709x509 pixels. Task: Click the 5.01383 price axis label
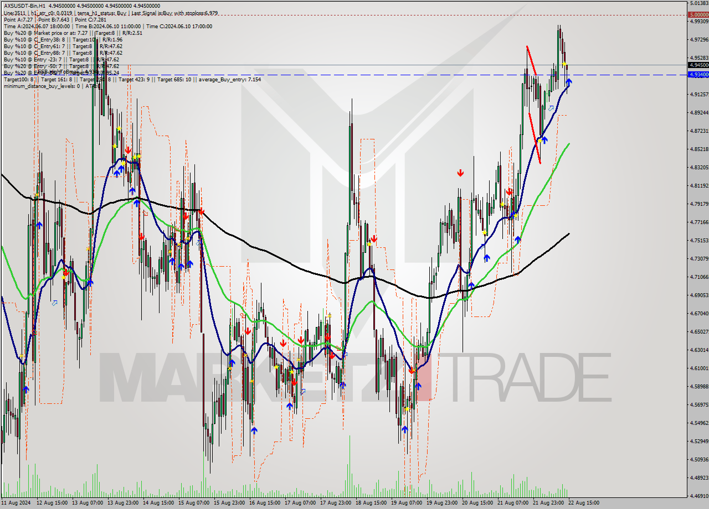click(699, 3)
